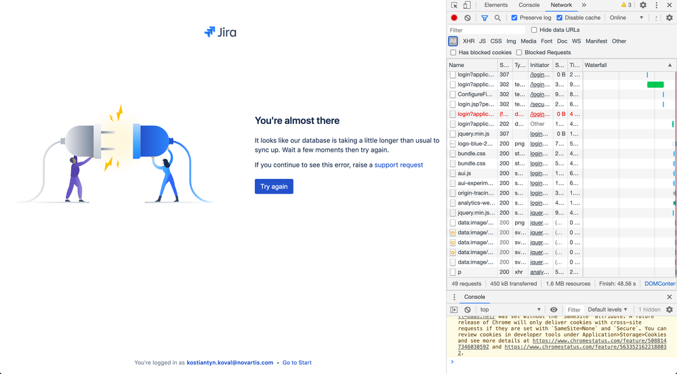This screenshot has width=677, height=374.
Task: Toggle the network filter funnel icon
Action: (x=485, y=18)
